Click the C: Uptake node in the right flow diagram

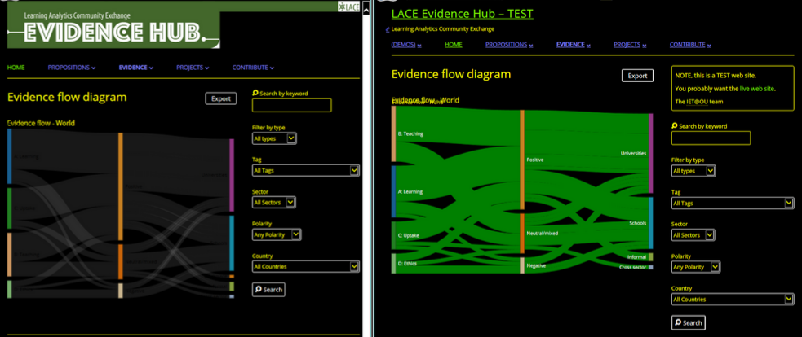click(x=393, y=235)
